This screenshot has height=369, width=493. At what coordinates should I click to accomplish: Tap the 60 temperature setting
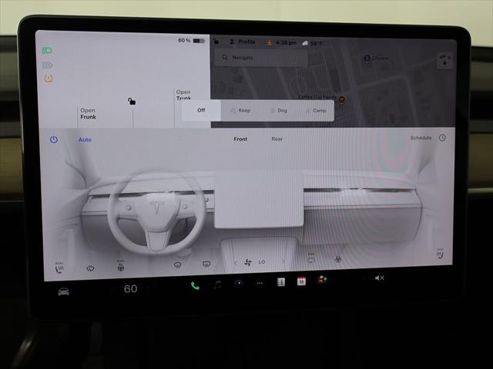click(x=130, y=289)
